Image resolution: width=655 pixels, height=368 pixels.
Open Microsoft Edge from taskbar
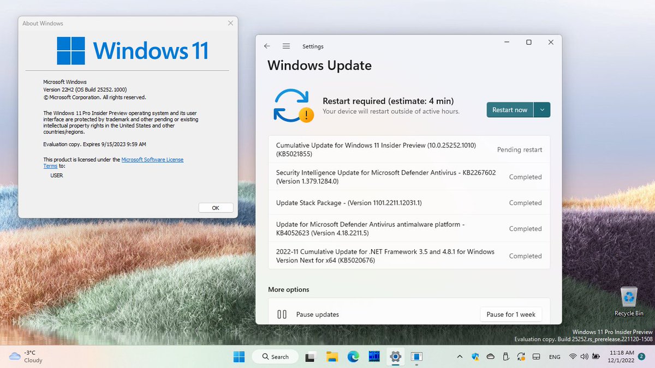353,357
